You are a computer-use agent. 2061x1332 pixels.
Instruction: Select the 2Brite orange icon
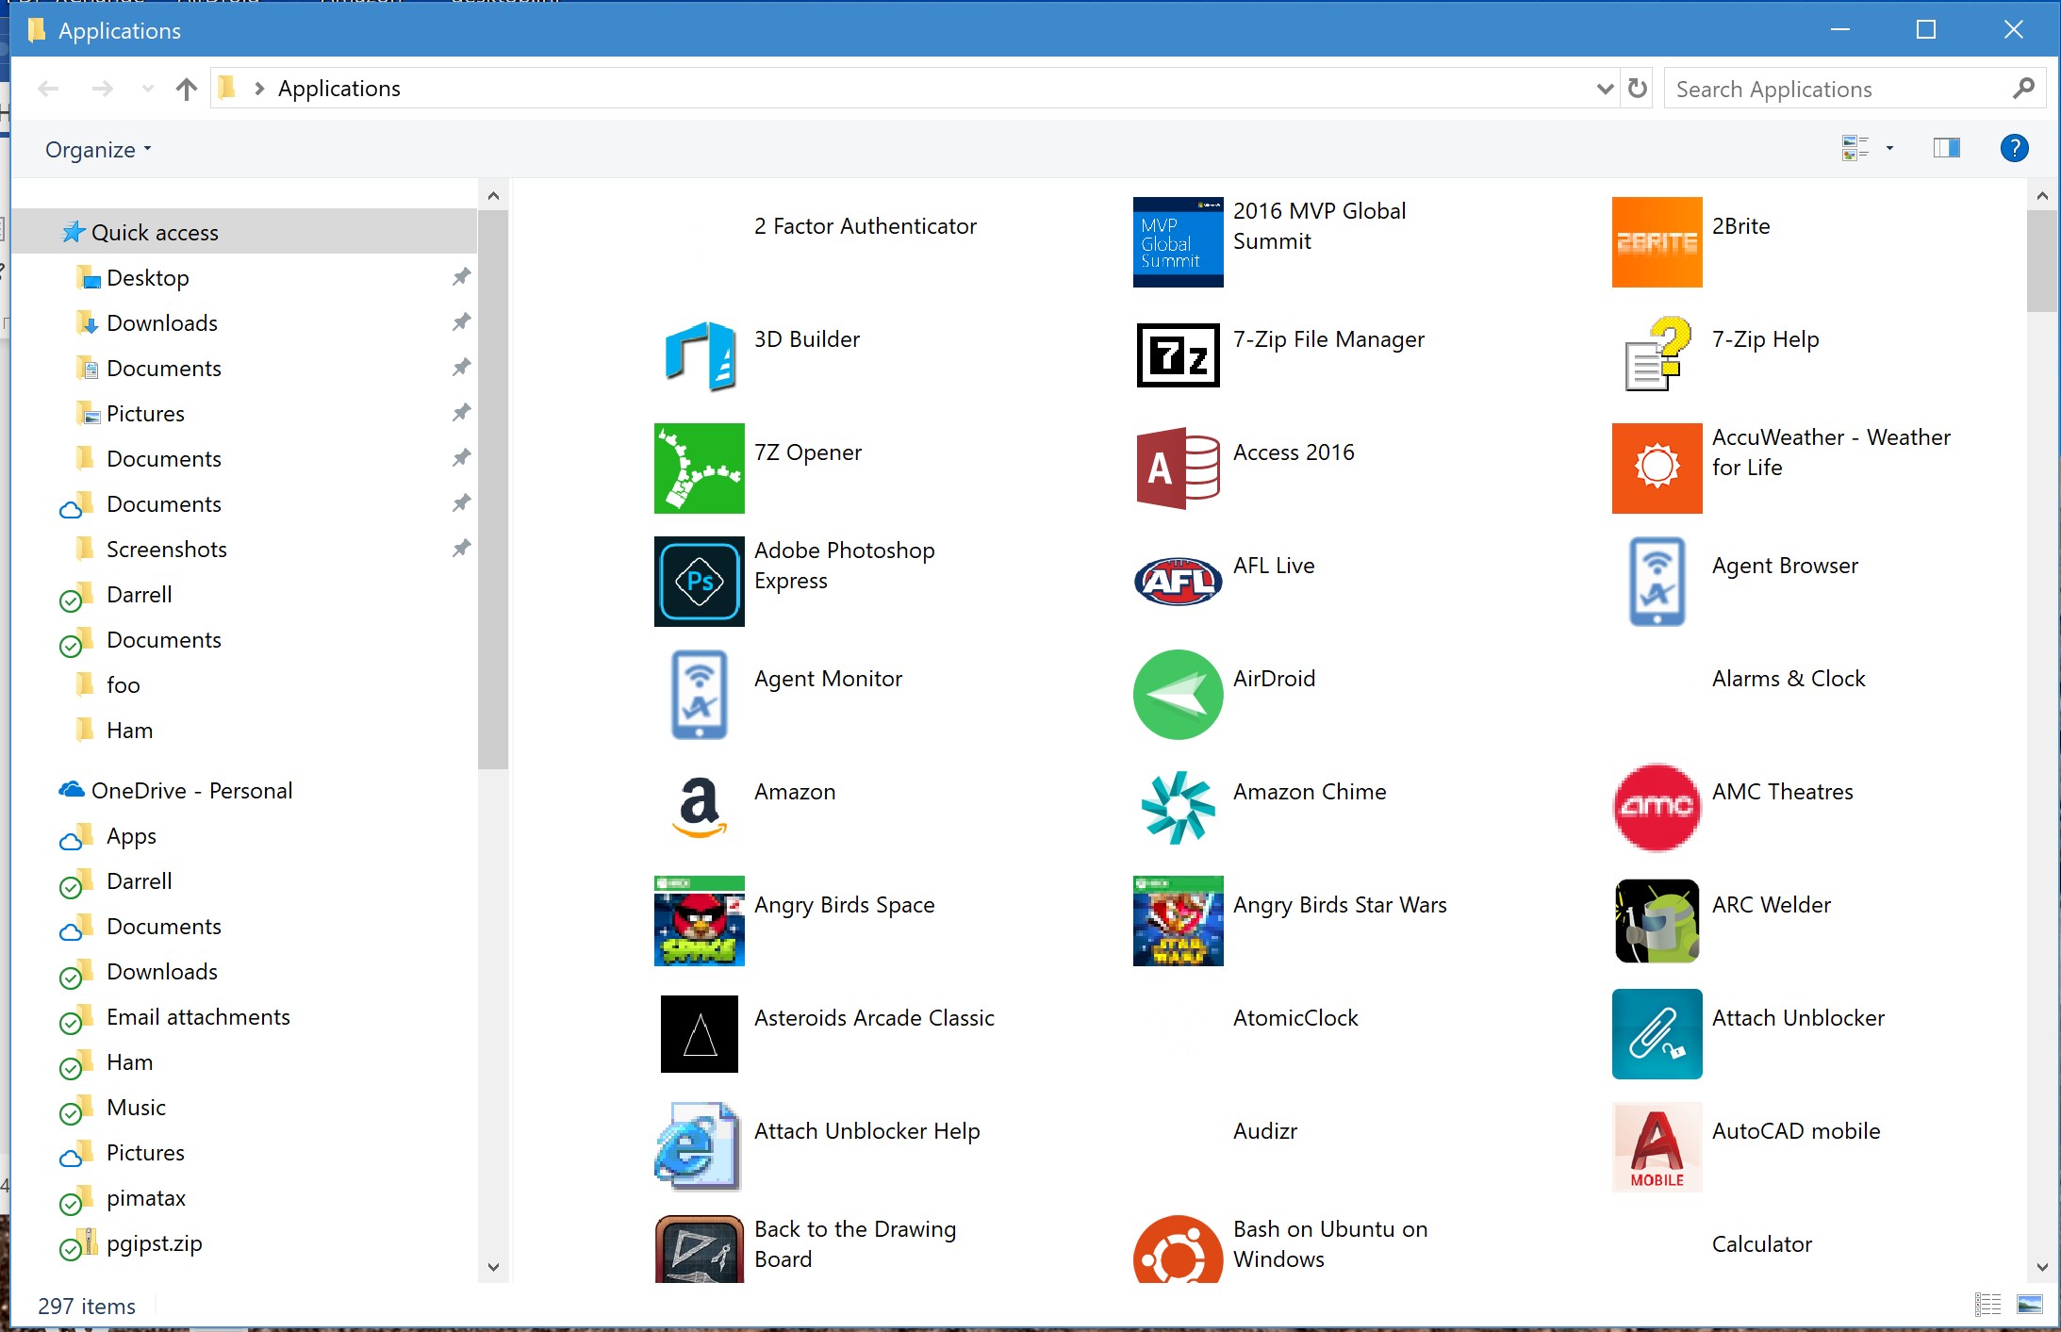tap(1657, 242)
